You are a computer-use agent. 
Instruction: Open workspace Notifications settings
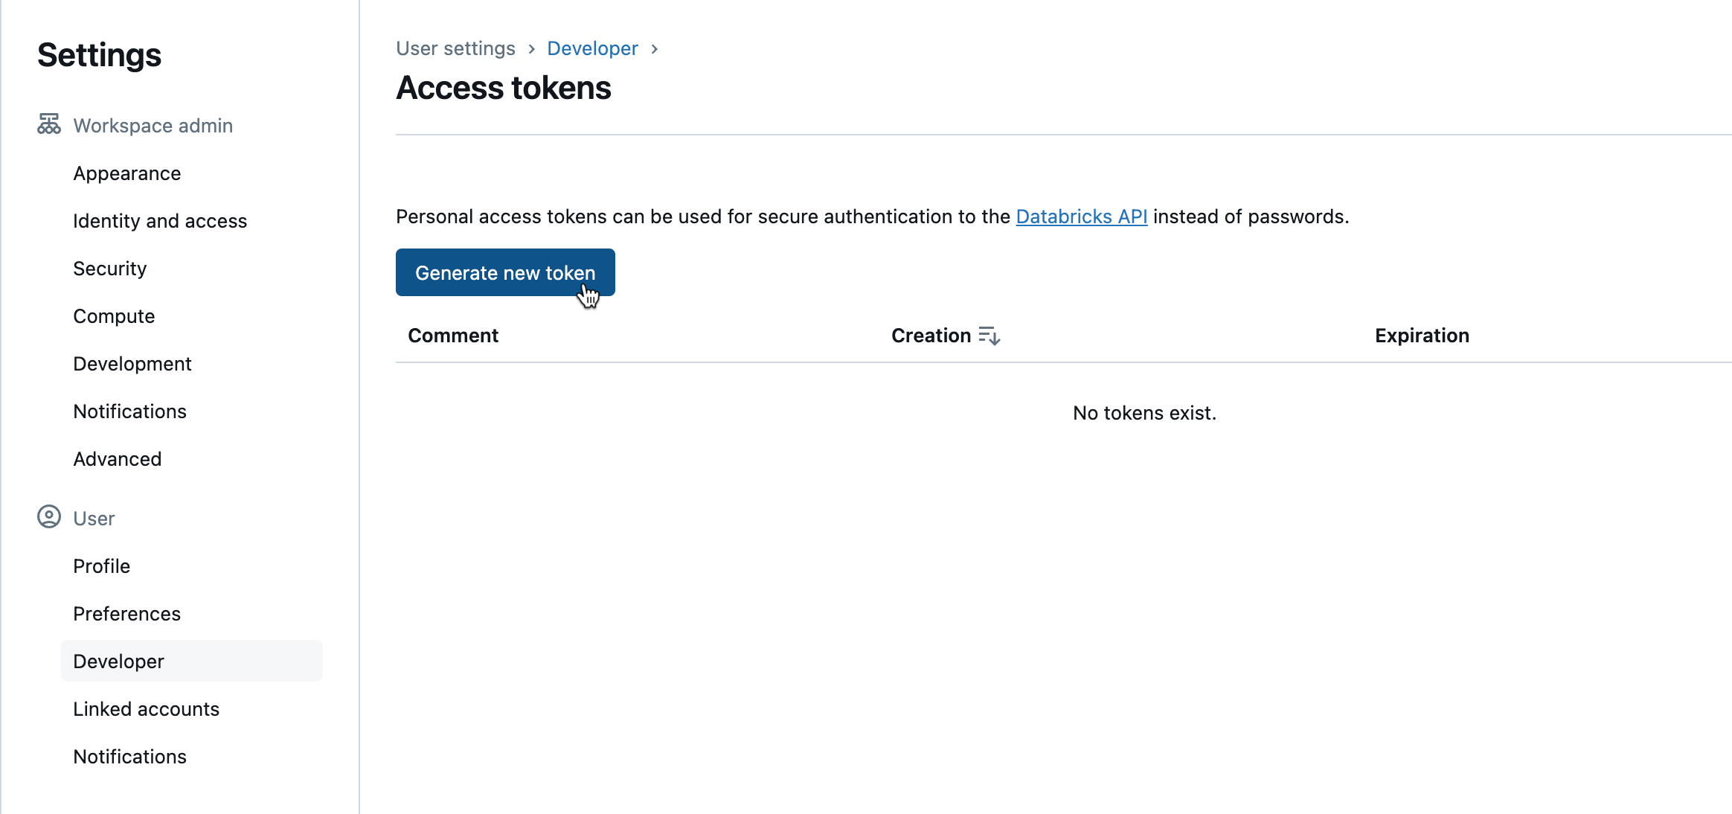[129, 411]
